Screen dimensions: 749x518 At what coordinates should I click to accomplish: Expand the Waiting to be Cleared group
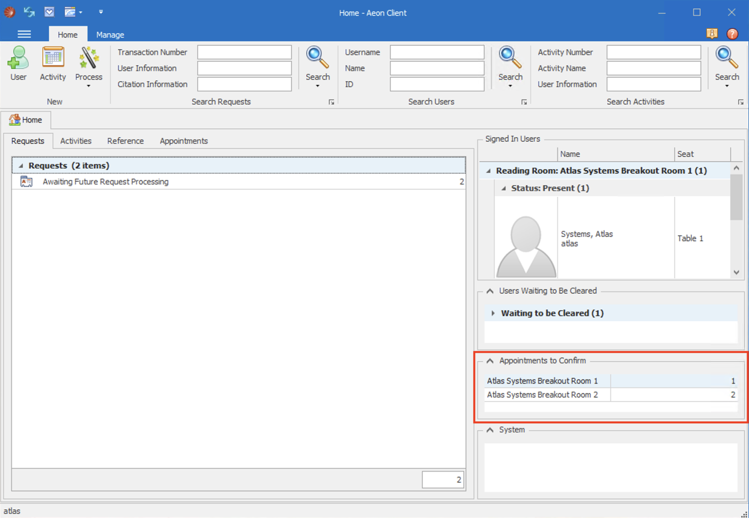[x=493, y=313]
